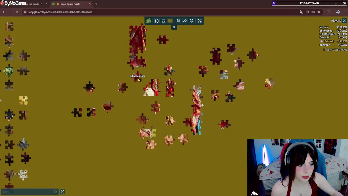Close the Players panel
The image size is (348, 196).
point(344,21)
